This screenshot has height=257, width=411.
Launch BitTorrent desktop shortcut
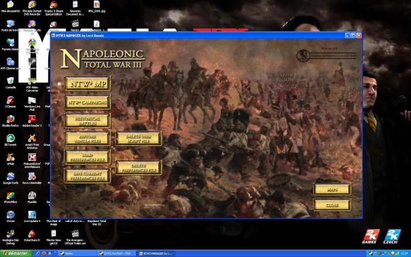coord(10,140)
